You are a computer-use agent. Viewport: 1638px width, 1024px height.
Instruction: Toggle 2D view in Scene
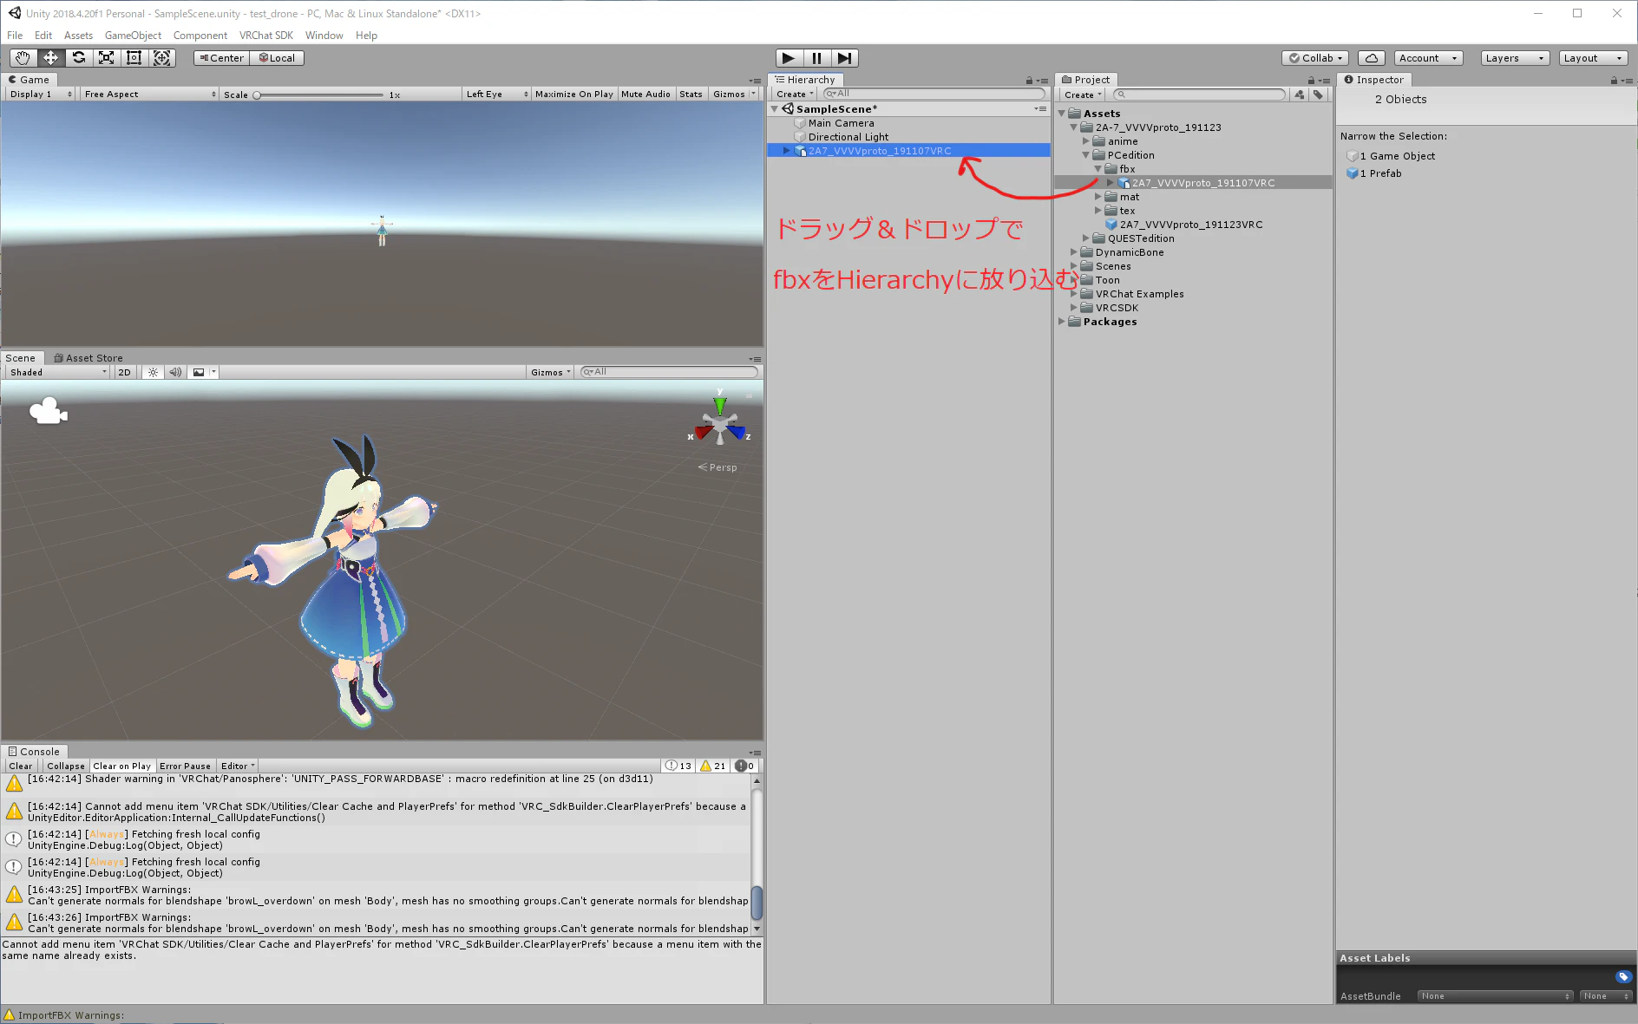point(124,372)
